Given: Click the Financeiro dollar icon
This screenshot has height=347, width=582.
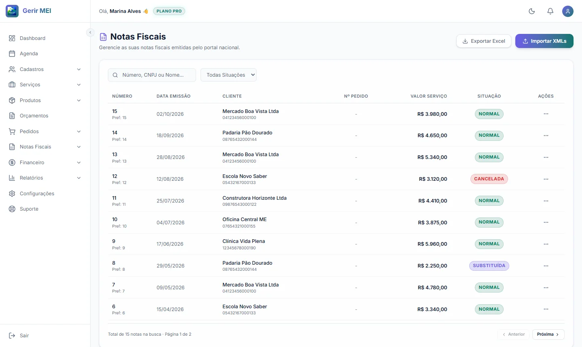Looking at the screenshot, I should click(12, 163).
